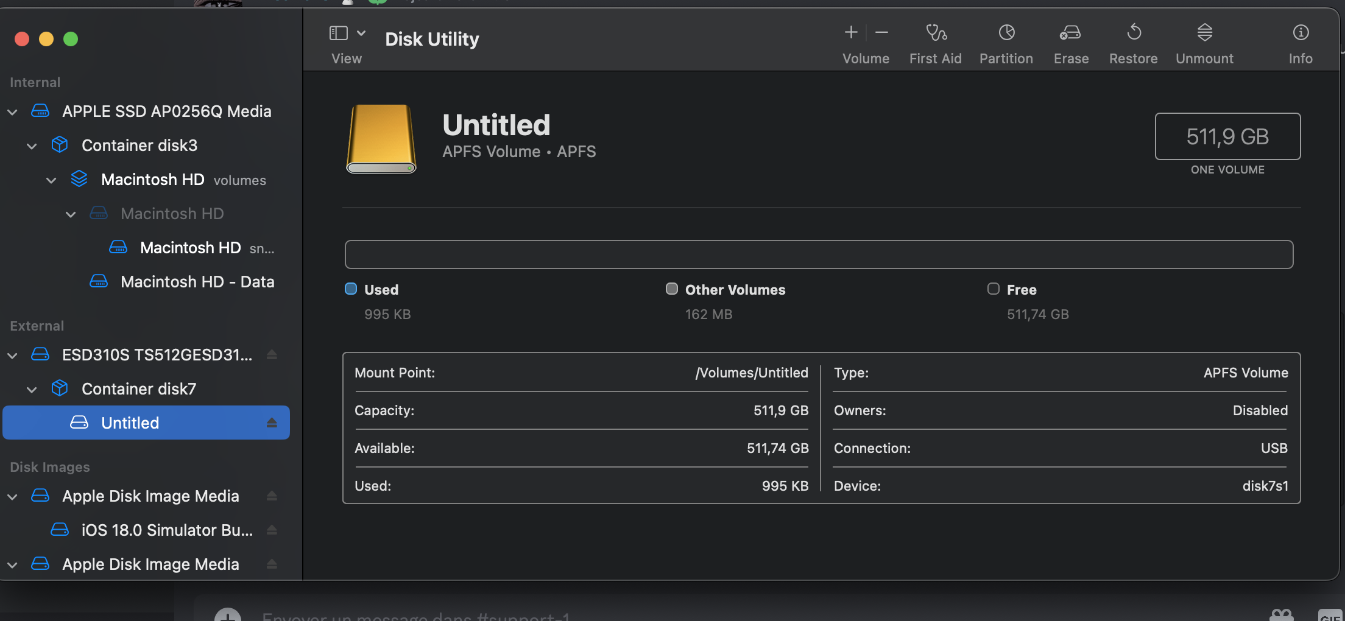Click the Restore toolbar icon
This screenshot has width=1345, height=621.
point(1134,32)
